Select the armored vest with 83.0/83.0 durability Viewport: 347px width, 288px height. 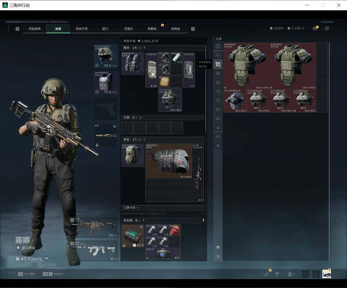pos(169,161)
